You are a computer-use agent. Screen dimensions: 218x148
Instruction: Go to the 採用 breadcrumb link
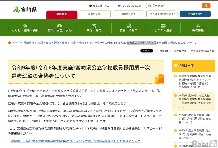click(x=73, y=43)
